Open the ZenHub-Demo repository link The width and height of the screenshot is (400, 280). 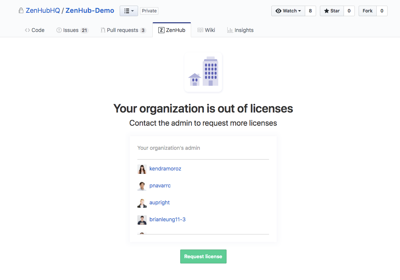(90, 11)
